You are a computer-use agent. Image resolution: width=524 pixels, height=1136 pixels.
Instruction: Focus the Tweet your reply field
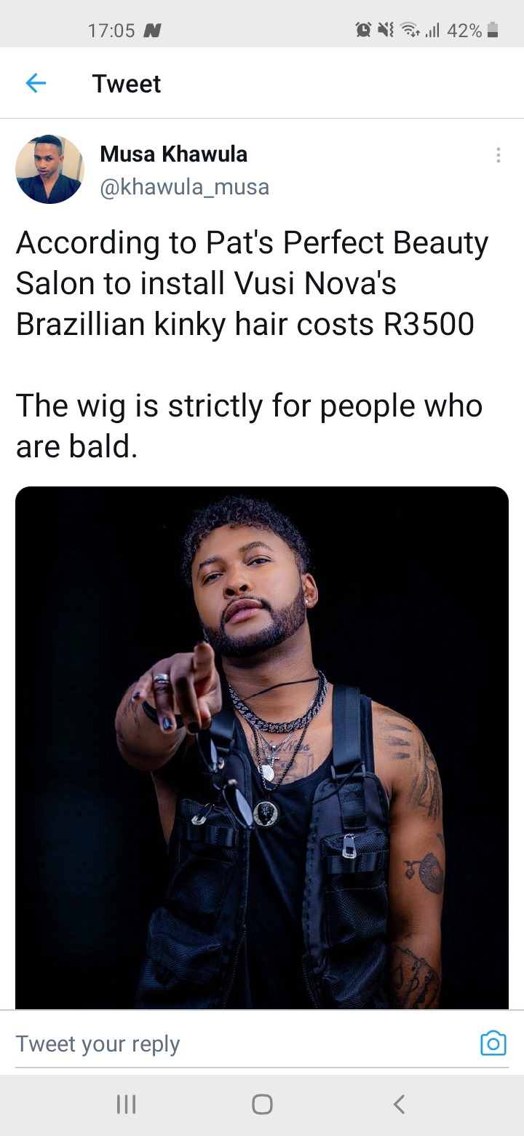tap(244, 1044)
